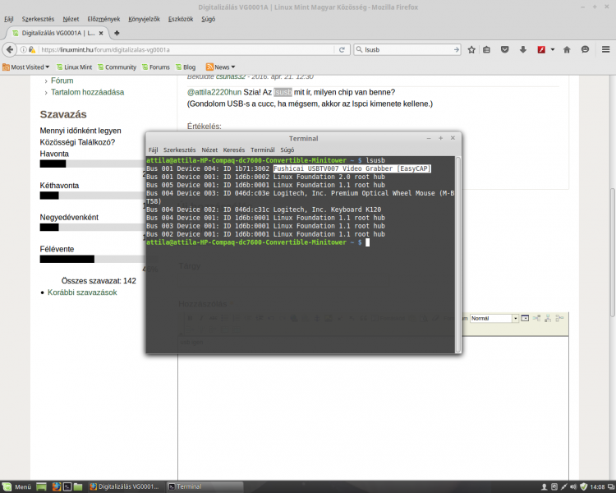Image resolution: width=616 pixels, height=493 pixels.
Task: Show desktop icon in taskbar
Action: click(41, 486)
